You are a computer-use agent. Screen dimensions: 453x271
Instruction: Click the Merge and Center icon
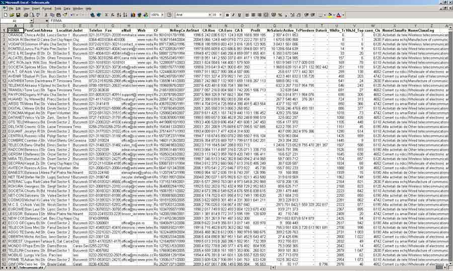266,15
